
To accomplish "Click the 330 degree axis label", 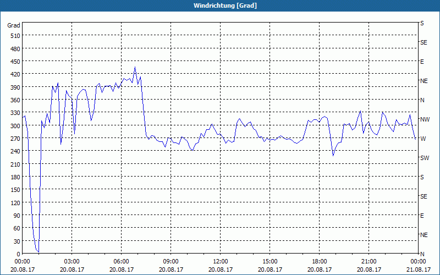I will 15,113.
